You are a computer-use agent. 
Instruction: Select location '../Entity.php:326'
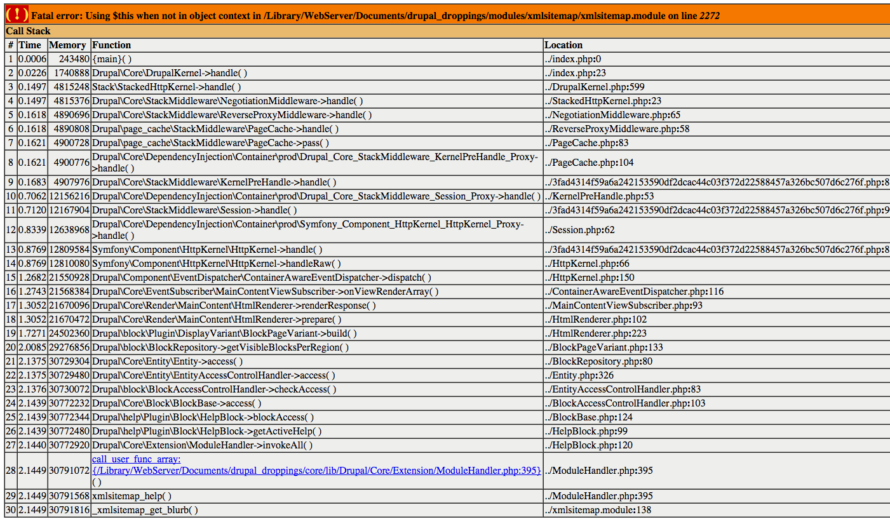(579, 375)
